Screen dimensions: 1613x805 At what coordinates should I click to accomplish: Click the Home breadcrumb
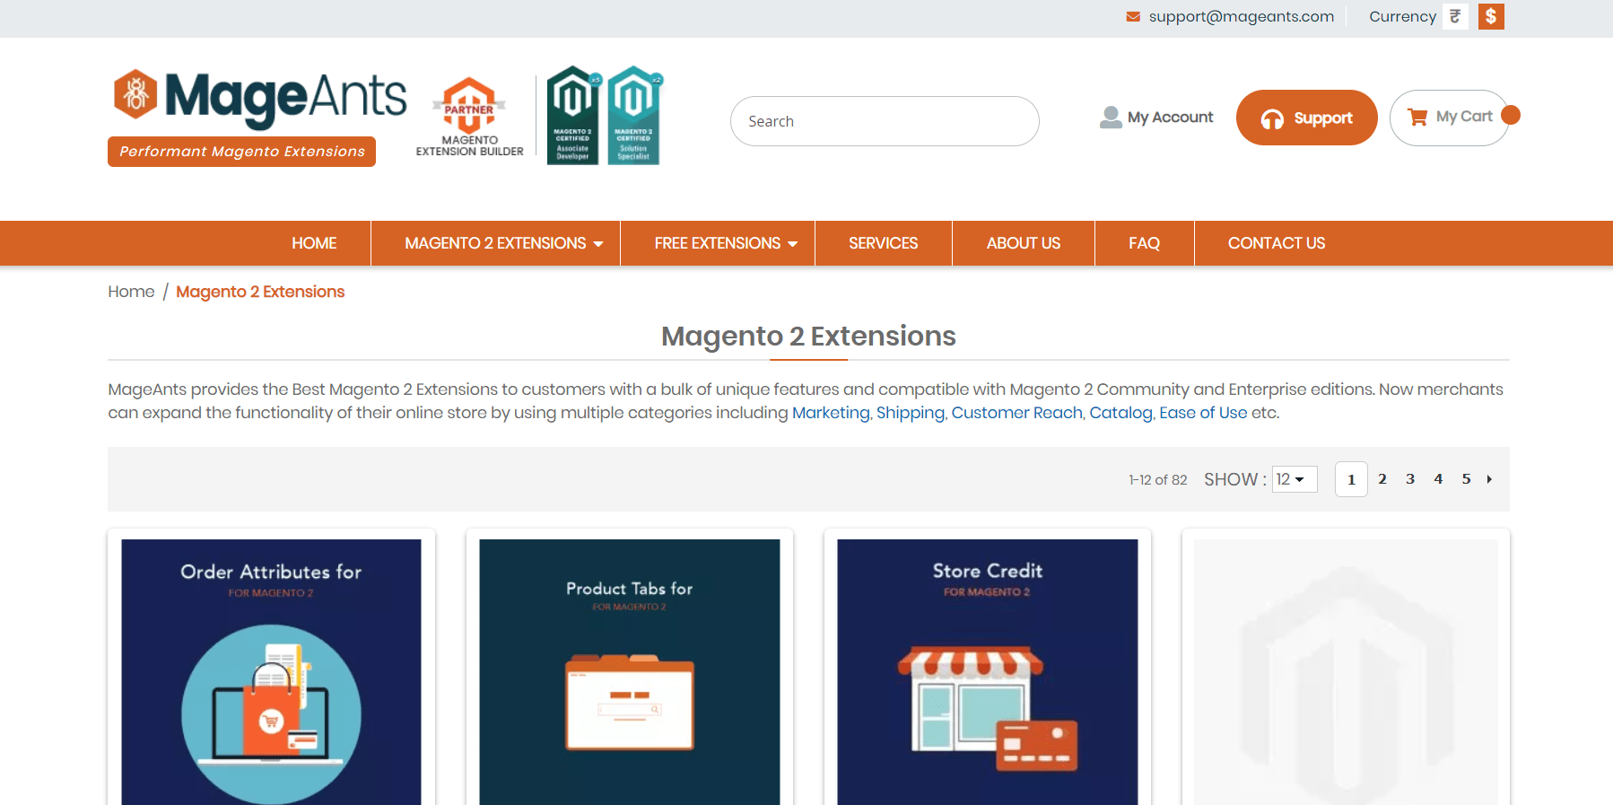click(131, 292)
